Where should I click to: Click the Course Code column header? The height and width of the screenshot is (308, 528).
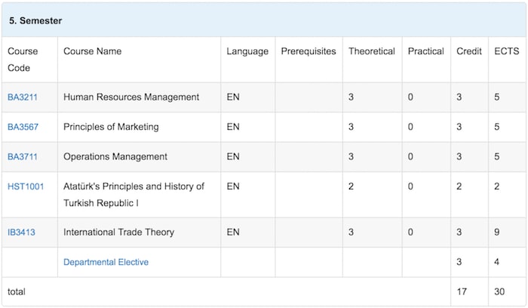pyautogui.click(x=23, y=60)
